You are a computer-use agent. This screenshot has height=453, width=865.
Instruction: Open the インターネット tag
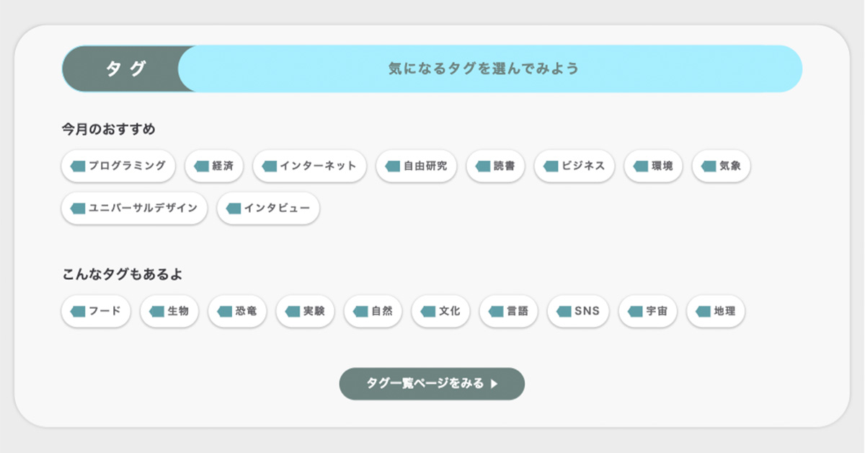(310, 166)
